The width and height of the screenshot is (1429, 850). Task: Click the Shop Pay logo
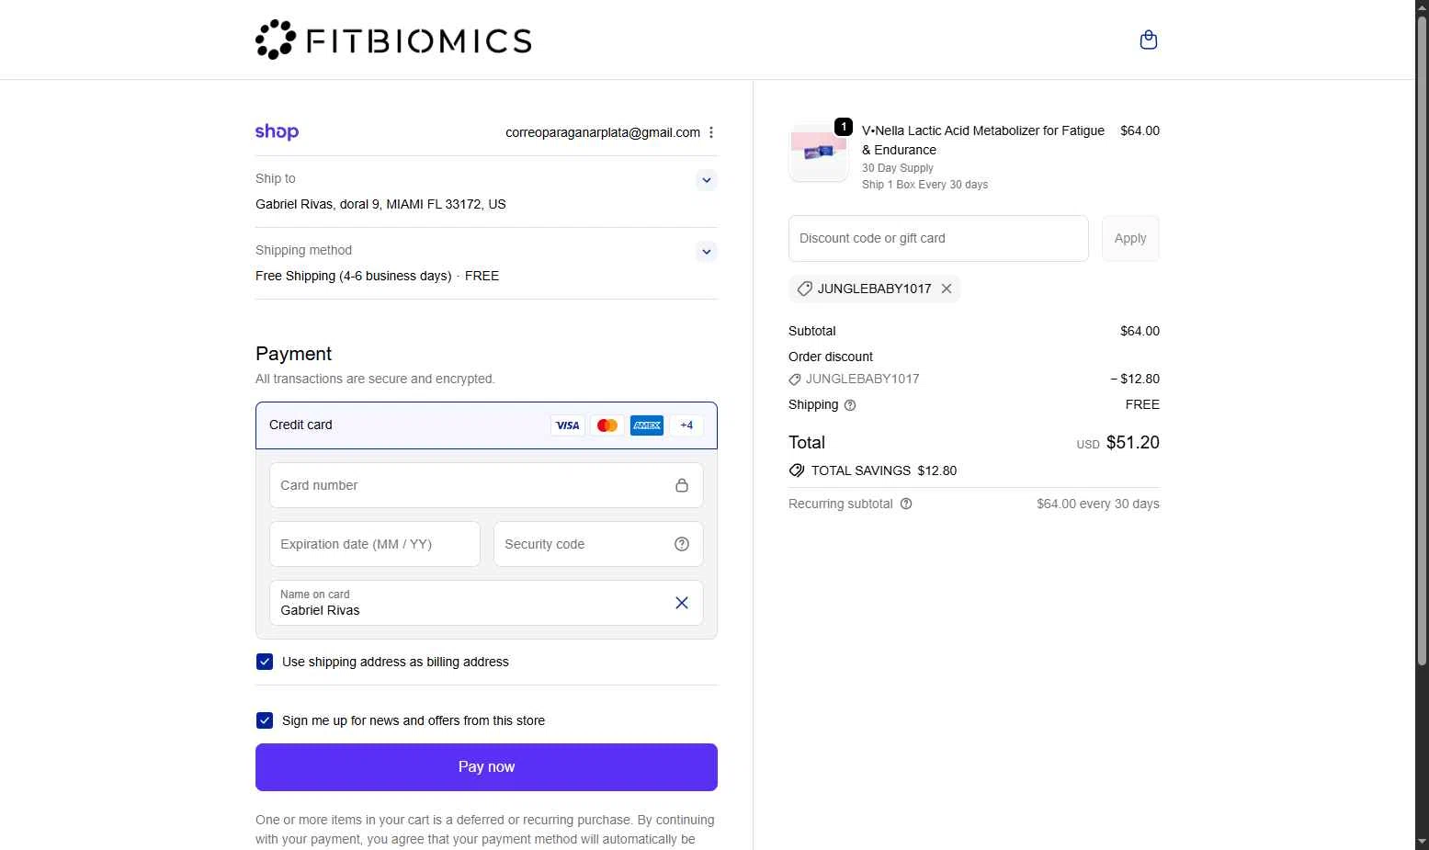point(277,132)
